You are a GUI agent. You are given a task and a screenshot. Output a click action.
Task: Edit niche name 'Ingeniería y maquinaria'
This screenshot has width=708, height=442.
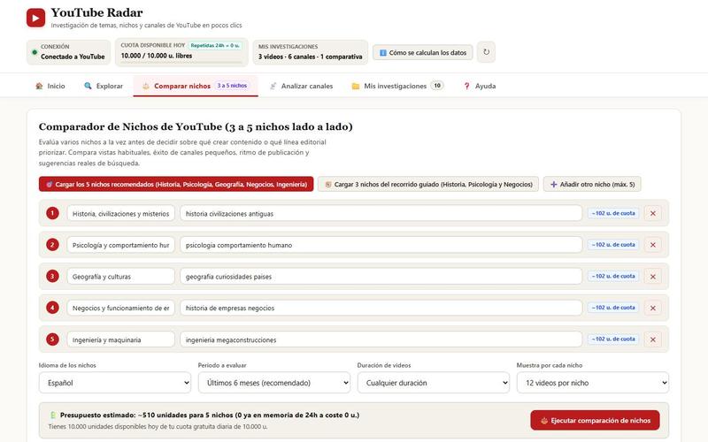tap(120, 339)
